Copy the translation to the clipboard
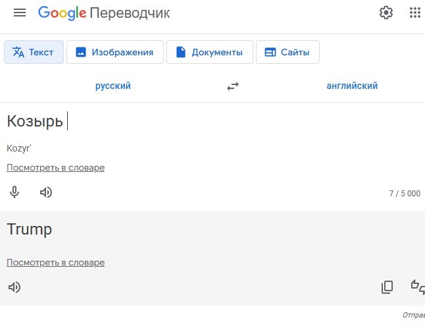This screenshot has height=334, width=425. pos(387,287)
